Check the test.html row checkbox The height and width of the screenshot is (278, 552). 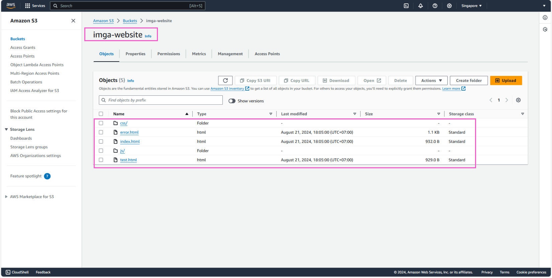(101, 160)
